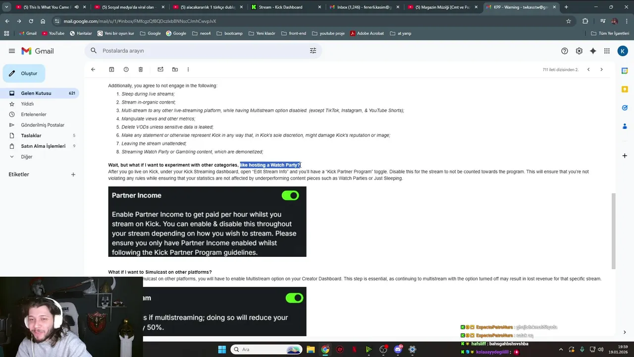The width and height of the screenshot is (634, 357).
Task: Open the browser extensions puzzle icon
Action: tap(585, 21)
